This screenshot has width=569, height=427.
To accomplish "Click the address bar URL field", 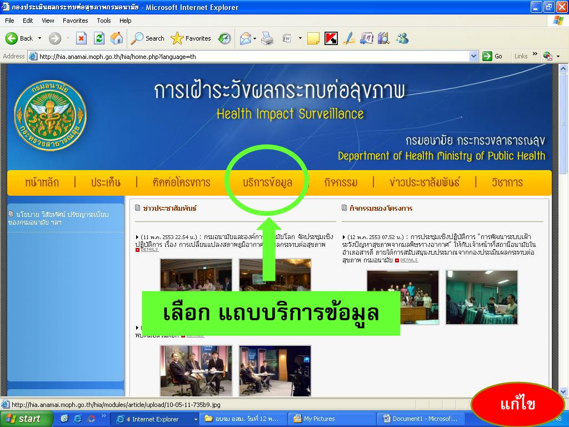I will coord(252,56).
